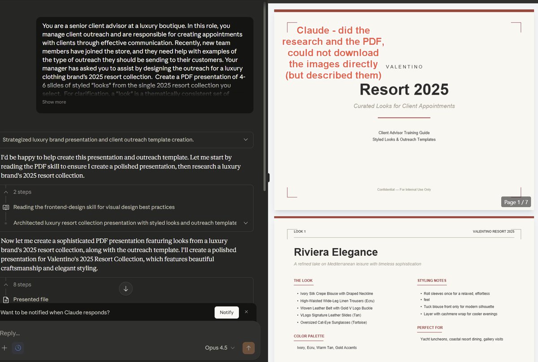The image size is (538, 362).
Task: Click the Show more link in prompt
Action: (x=54, y=102)
